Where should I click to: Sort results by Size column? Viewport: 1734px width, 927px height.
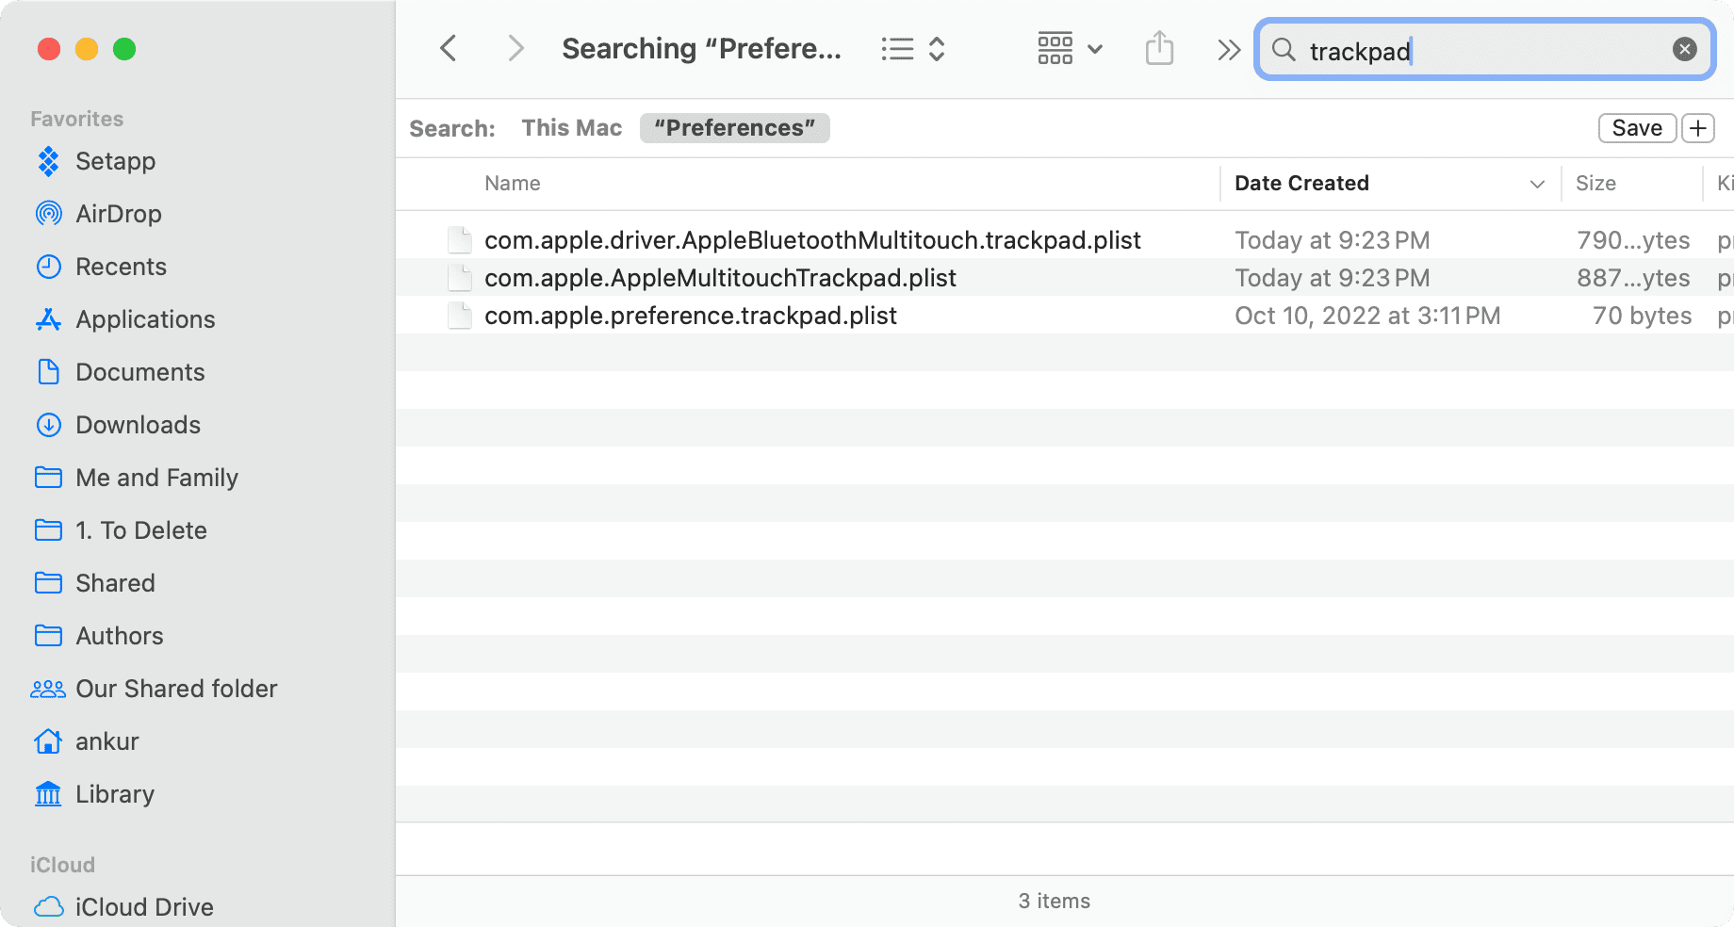coord(1595,184)
